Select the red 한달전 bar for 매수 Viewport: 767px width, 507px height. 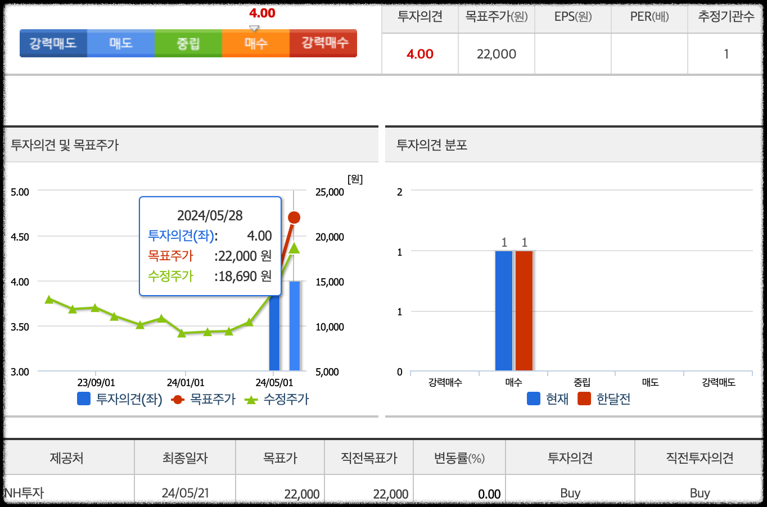[524, 311]
